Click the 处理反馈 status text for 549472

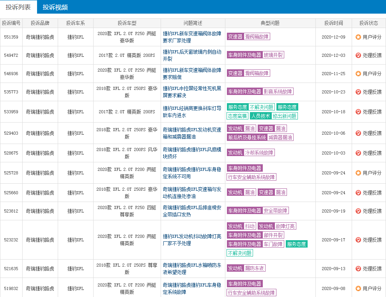(372, 55)
